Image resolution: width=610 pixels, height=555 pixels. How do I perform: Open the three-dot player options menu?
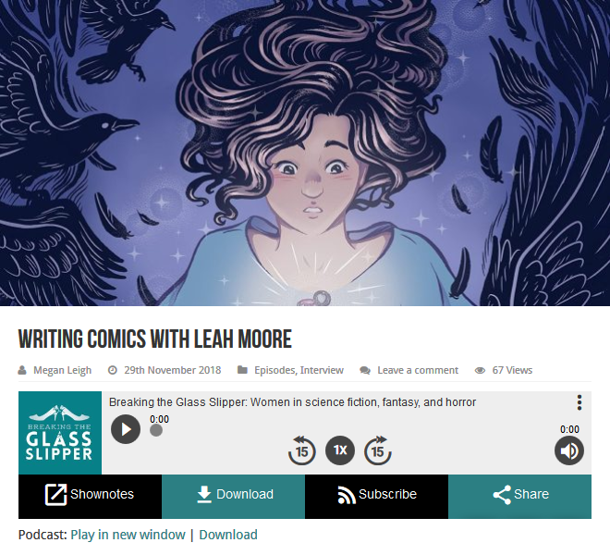[x=579, y=402]
